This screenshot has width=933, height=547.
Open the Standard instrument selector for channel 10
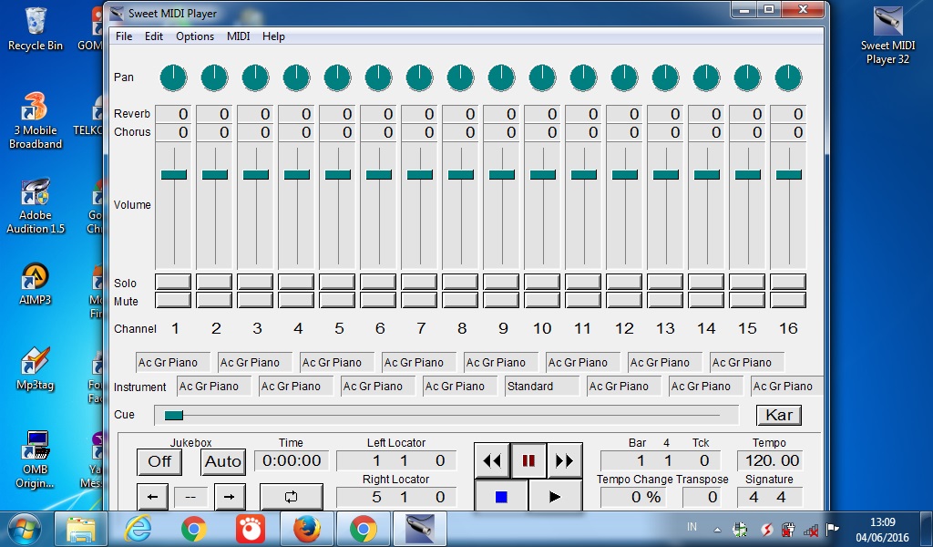click(542, 387)
